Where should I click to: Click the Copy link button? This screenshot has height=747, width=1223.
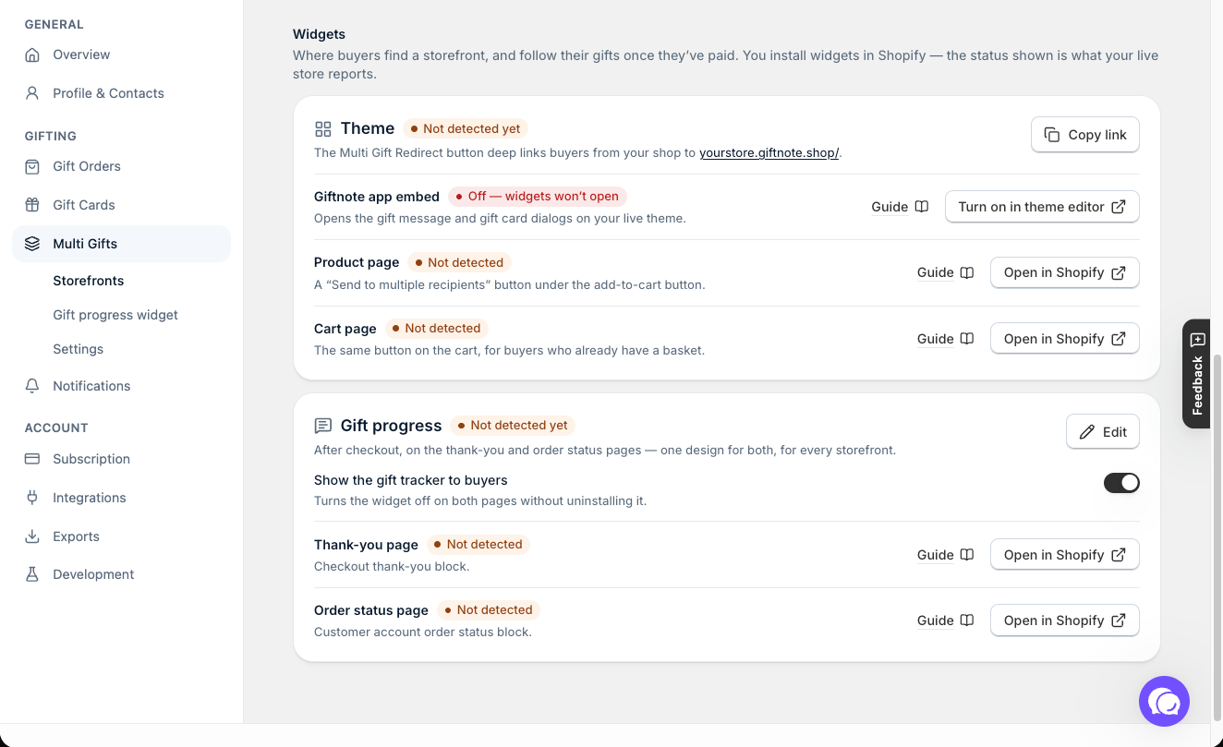(1085, 135)
